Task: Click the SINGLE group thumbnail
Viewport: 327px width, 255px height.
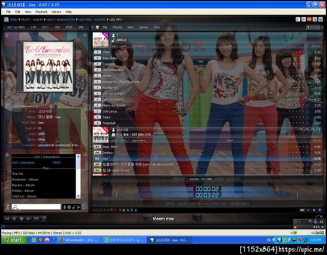Action: (x=101, y=40)
